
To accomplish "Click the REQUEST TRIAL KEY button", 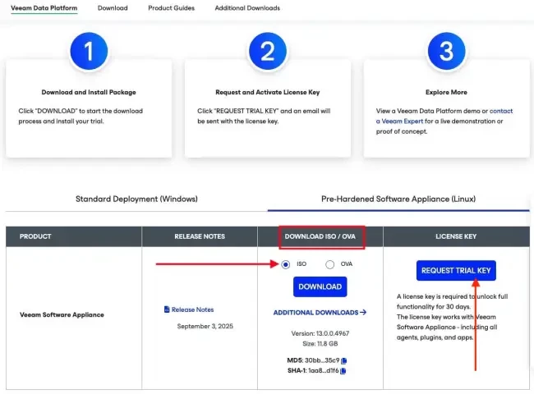I will tap(456, 271).
